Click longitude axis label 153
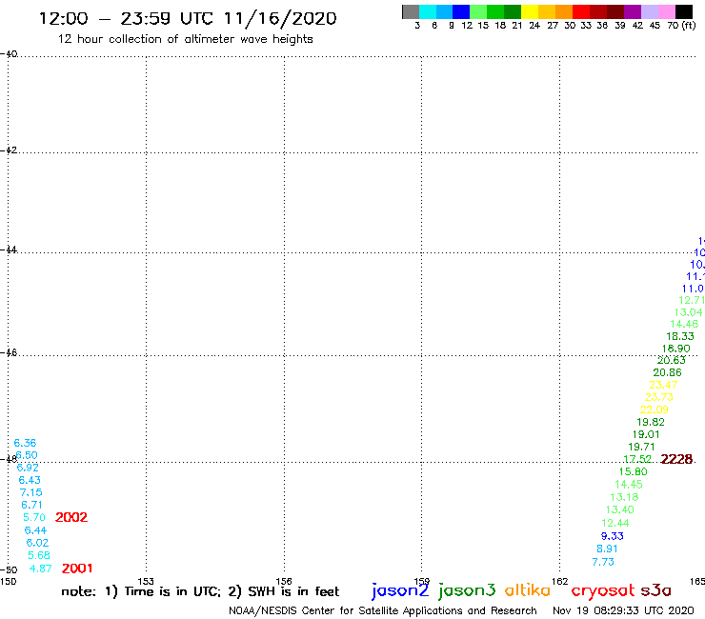The width and height of the screenshot is (705, 619). 146,582
